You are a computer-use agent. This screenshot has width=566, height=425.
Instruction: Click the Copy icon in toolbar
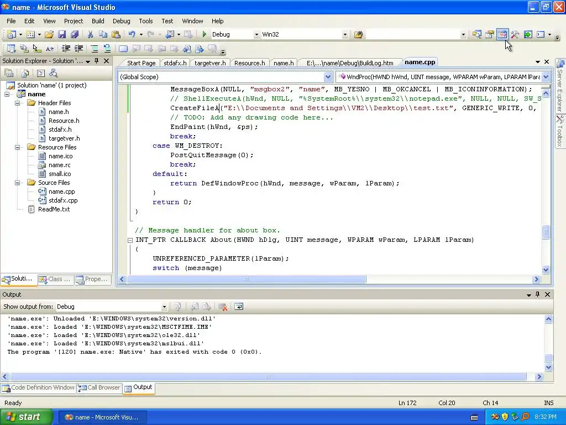tap(103, 34)
